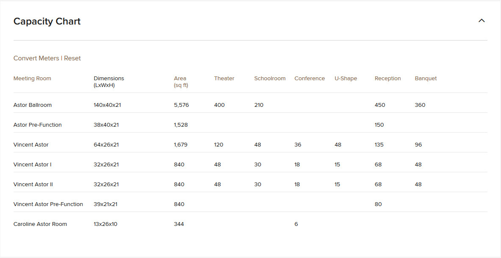Select reception capacity 68 for Vincent Astor II
Image resolution: width=501 pixels, height=258 pixels.
378,185
